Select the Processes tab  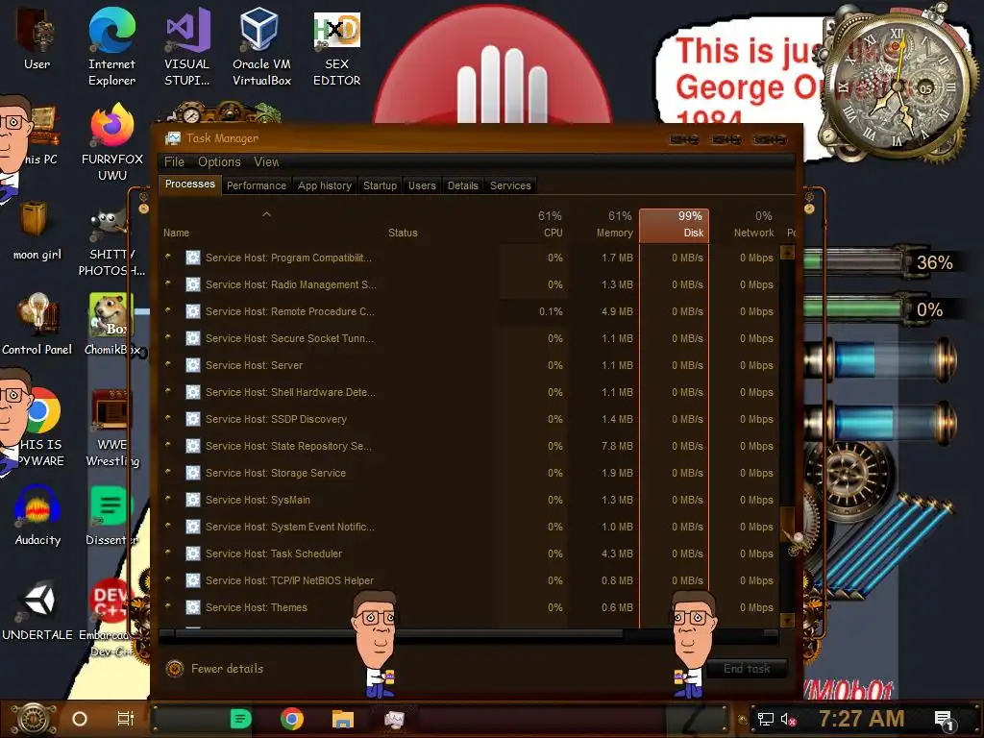[189, 184]
